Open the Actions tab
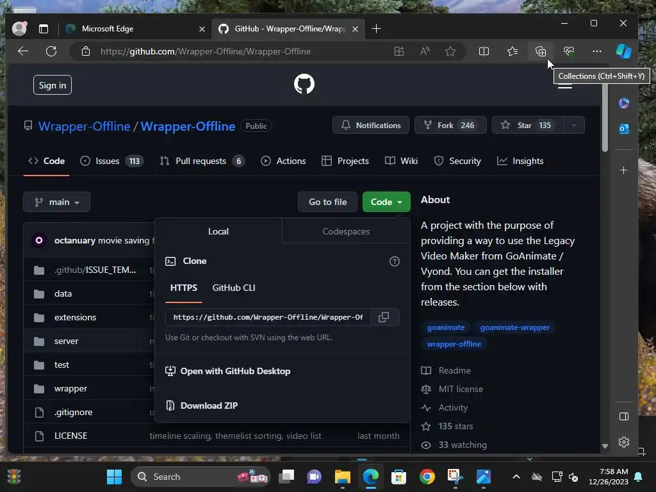 [x=283, y=161]
